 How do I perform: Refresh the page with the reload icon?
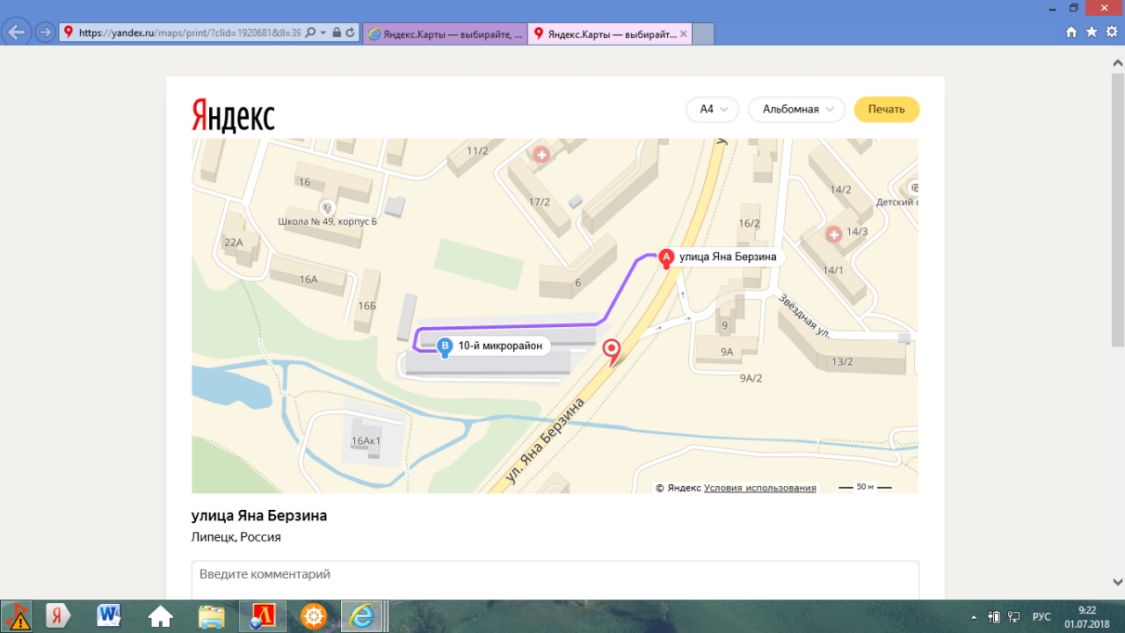(x=350, y=33)
